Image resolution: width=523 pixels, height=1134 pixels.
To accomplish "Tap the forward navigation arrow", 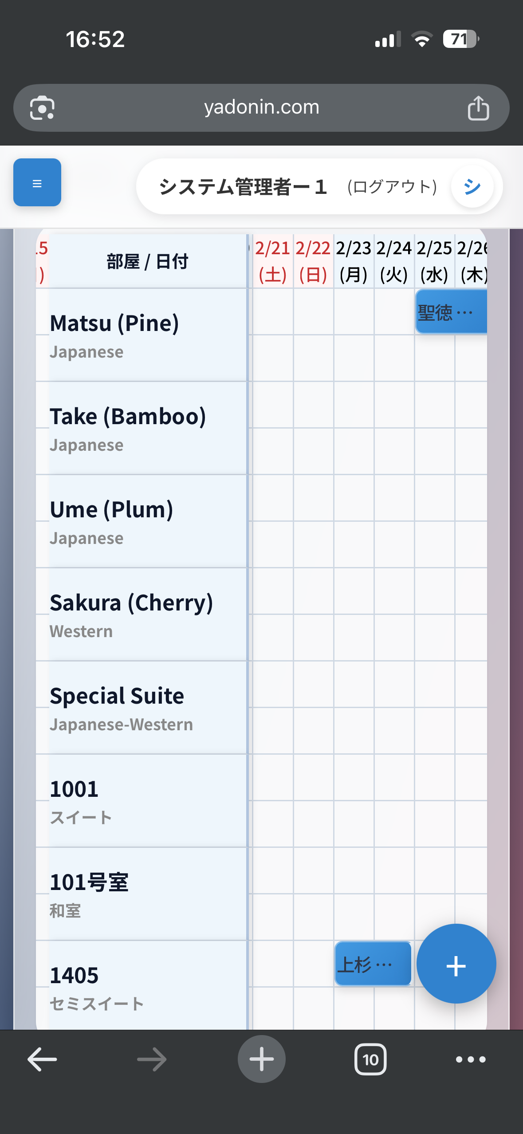I will [x=152, y=1059].
